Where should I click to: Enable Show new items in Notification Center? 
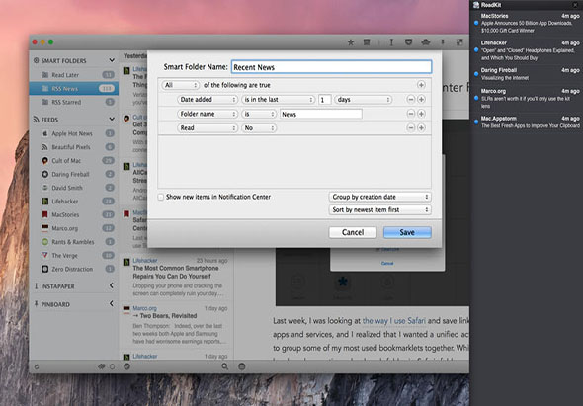tap(161, 197)
